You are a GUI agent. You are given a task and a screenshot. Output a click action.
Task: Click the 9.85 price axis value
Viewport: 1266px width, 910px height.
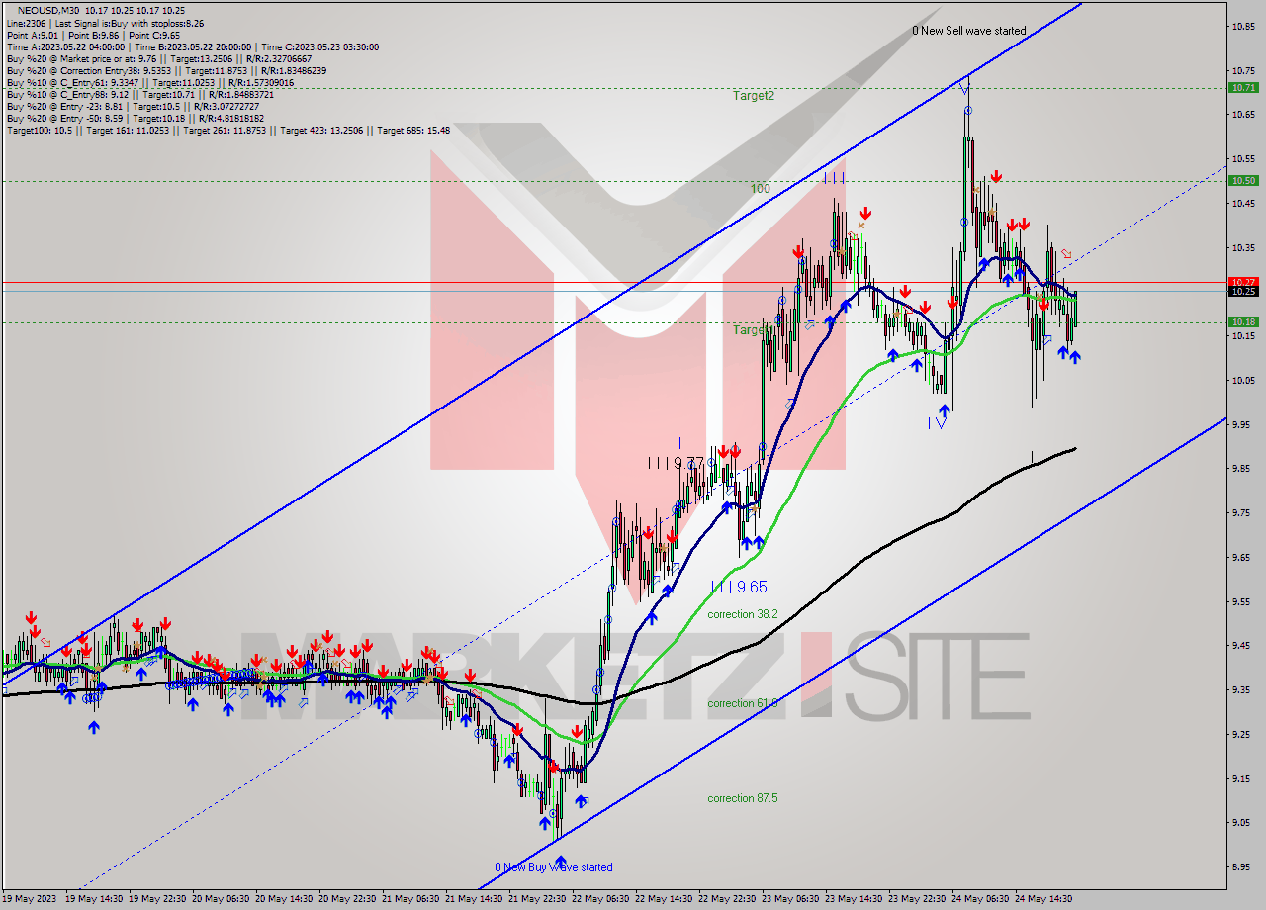pyautogui.click(x=1243, y=469)
